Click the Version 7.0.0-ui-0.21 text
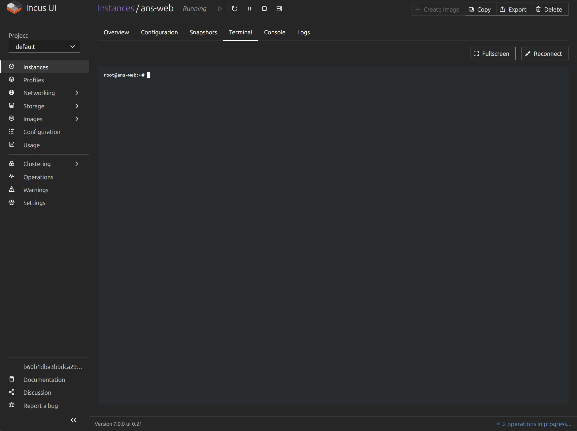The image size is (577, 431). pyautogui.click(x=118, y=424)
